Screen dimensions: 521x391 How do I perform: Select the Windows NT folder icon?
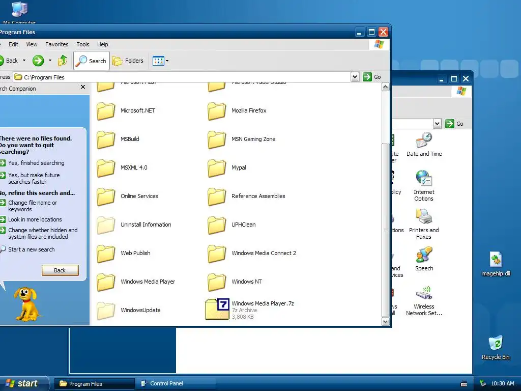point(217,282)
